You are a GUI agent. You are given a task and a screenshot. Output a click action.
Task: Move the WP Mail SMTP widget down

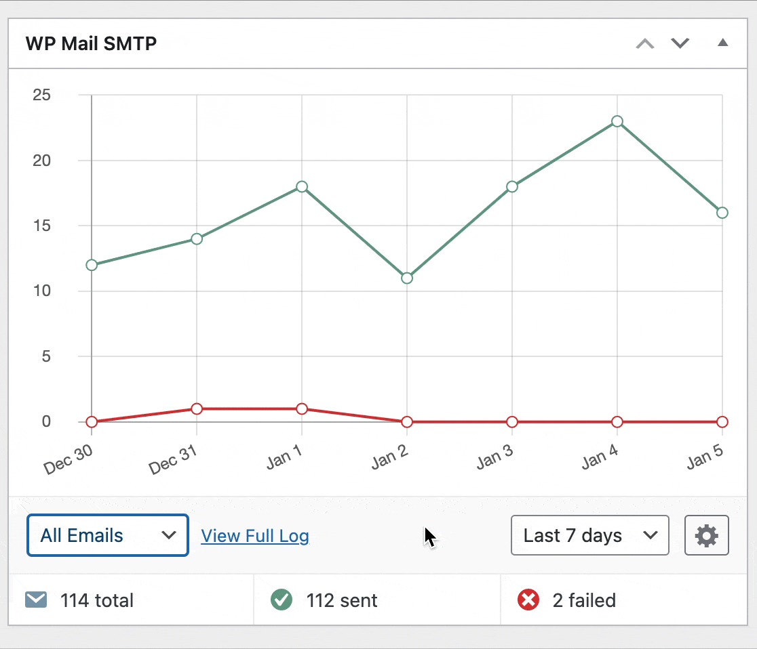680,43
